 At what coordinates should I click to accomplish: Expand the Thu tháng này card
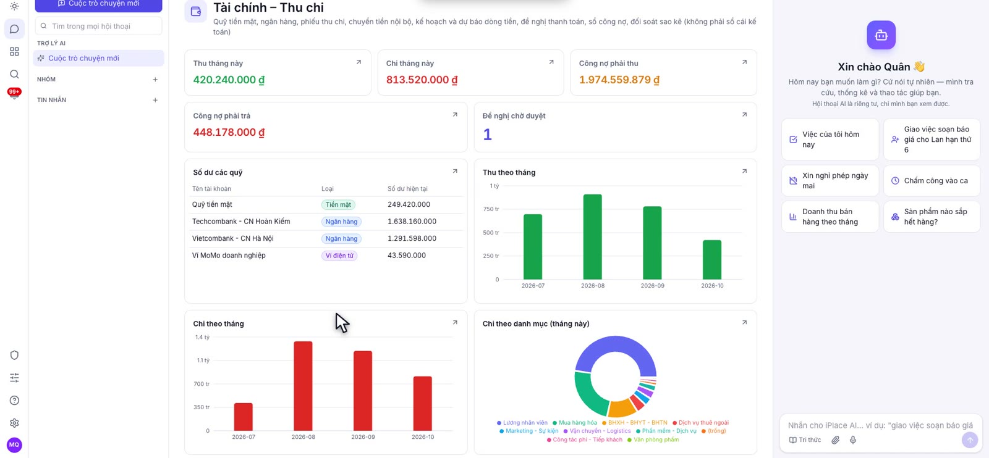click(x=359, y=62)
